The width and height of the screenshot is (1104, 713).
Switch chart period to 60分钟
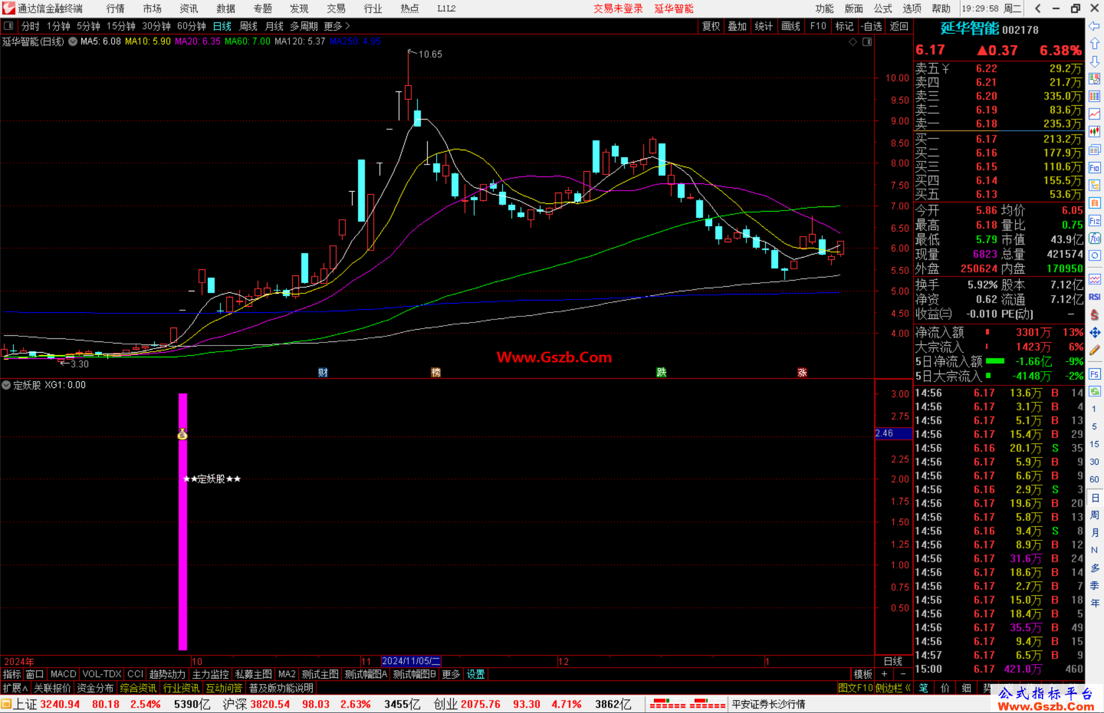tap(191, 26)
